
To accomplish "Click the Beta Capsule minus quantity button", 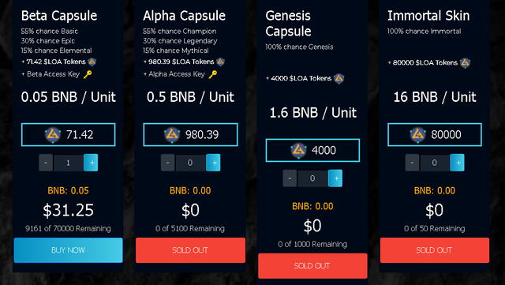I will tap(46, 163).
